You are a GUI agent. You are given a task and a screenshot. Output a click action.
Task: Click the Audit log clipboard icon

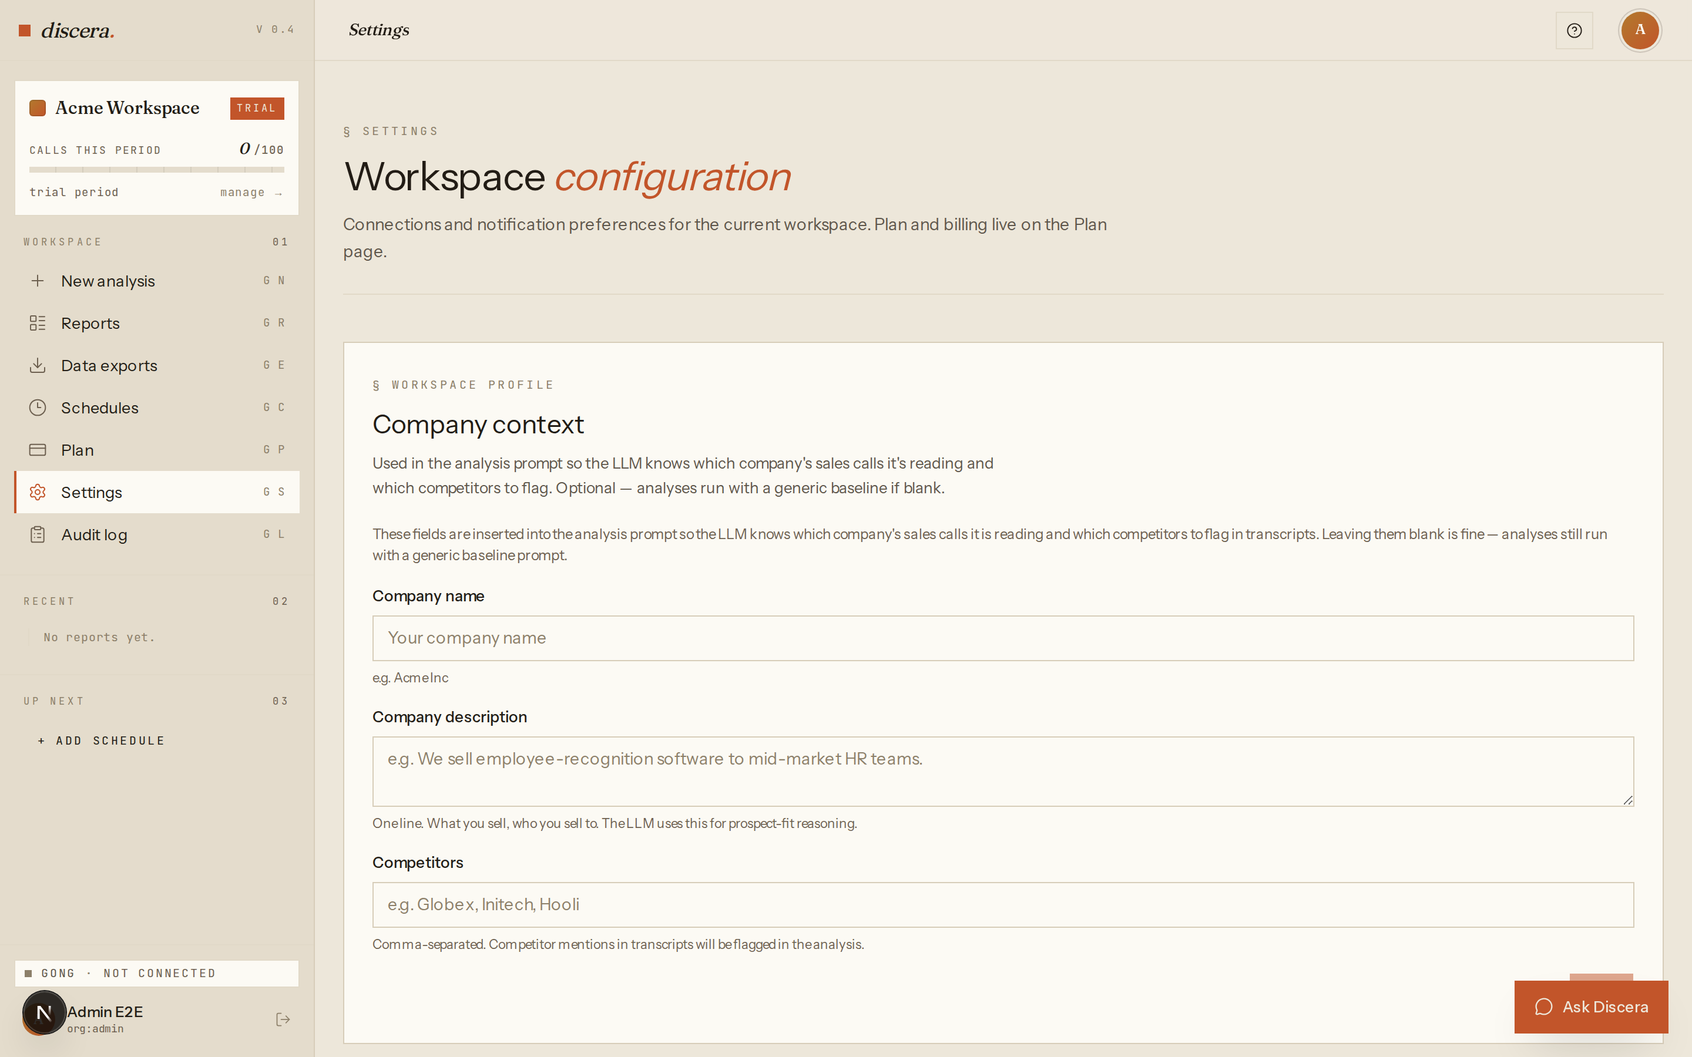tap(38, 534)
